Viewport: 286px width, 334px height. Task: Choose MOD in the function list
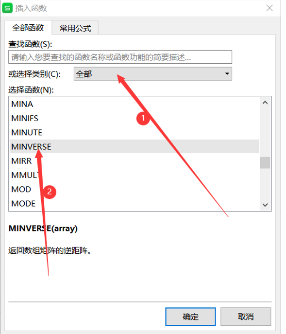(135, 189)
